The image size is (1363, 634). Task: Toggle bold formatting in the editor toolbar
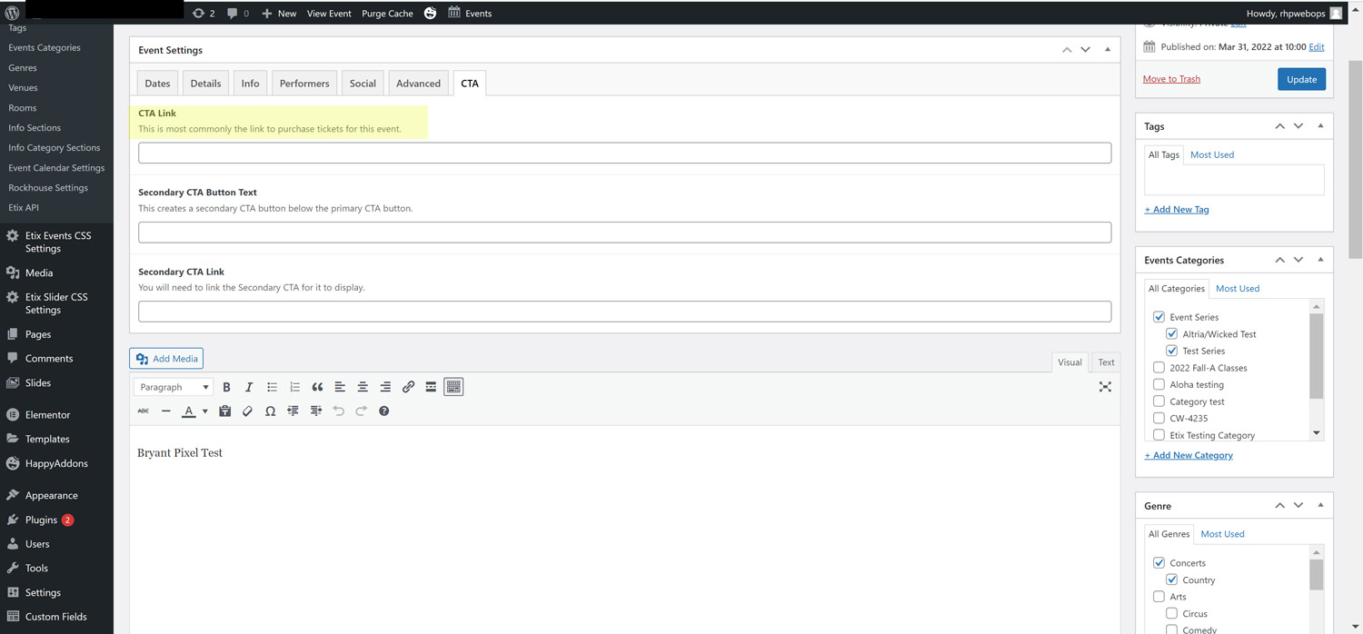tap(226, 387)
